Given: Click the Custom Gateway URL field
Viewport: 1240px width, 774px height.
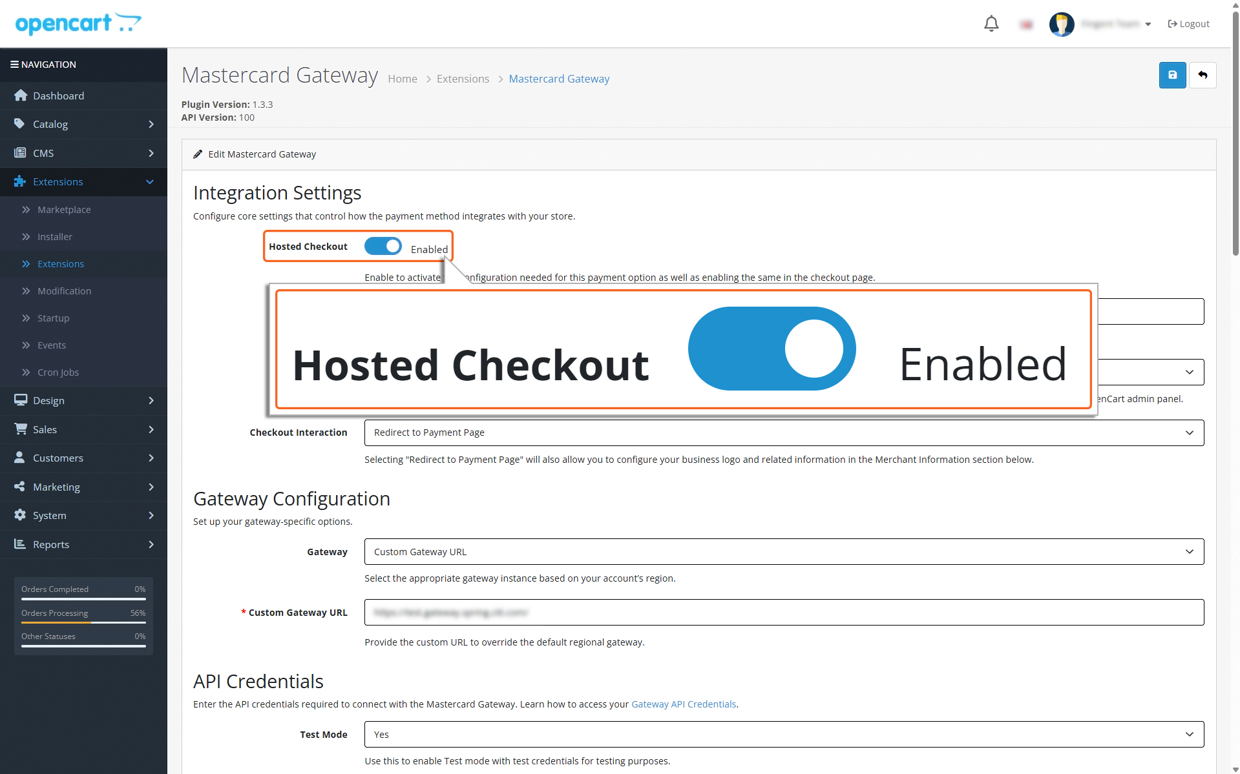Looking at the screenshot, I should [784, 612].
